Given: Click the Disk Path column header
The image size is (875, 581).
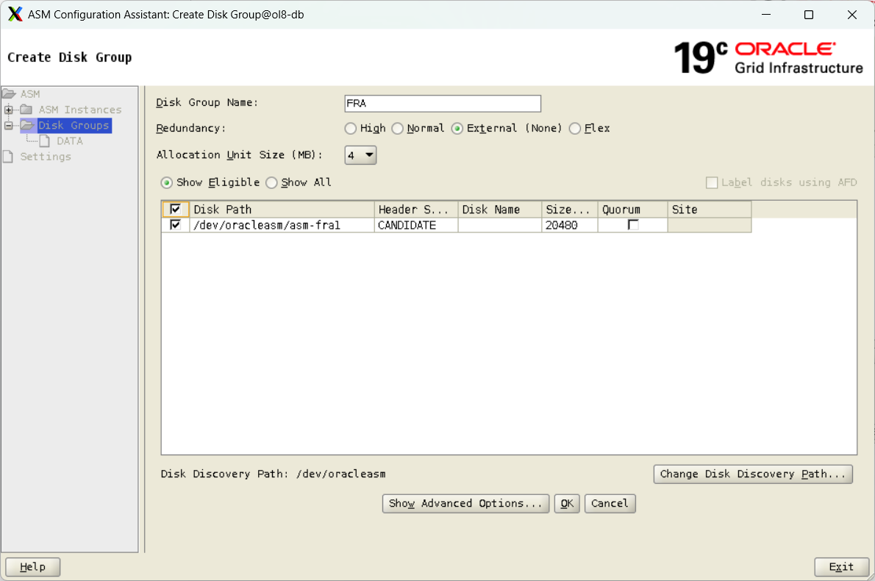Looking at the screenshot, I should point(282,210).
